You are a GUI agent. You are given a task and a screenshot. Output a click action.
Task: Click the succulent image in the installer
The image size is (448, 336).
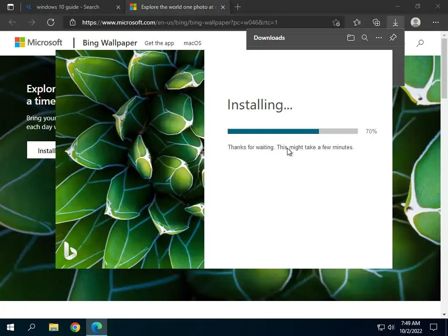click(x=130, y=159)
